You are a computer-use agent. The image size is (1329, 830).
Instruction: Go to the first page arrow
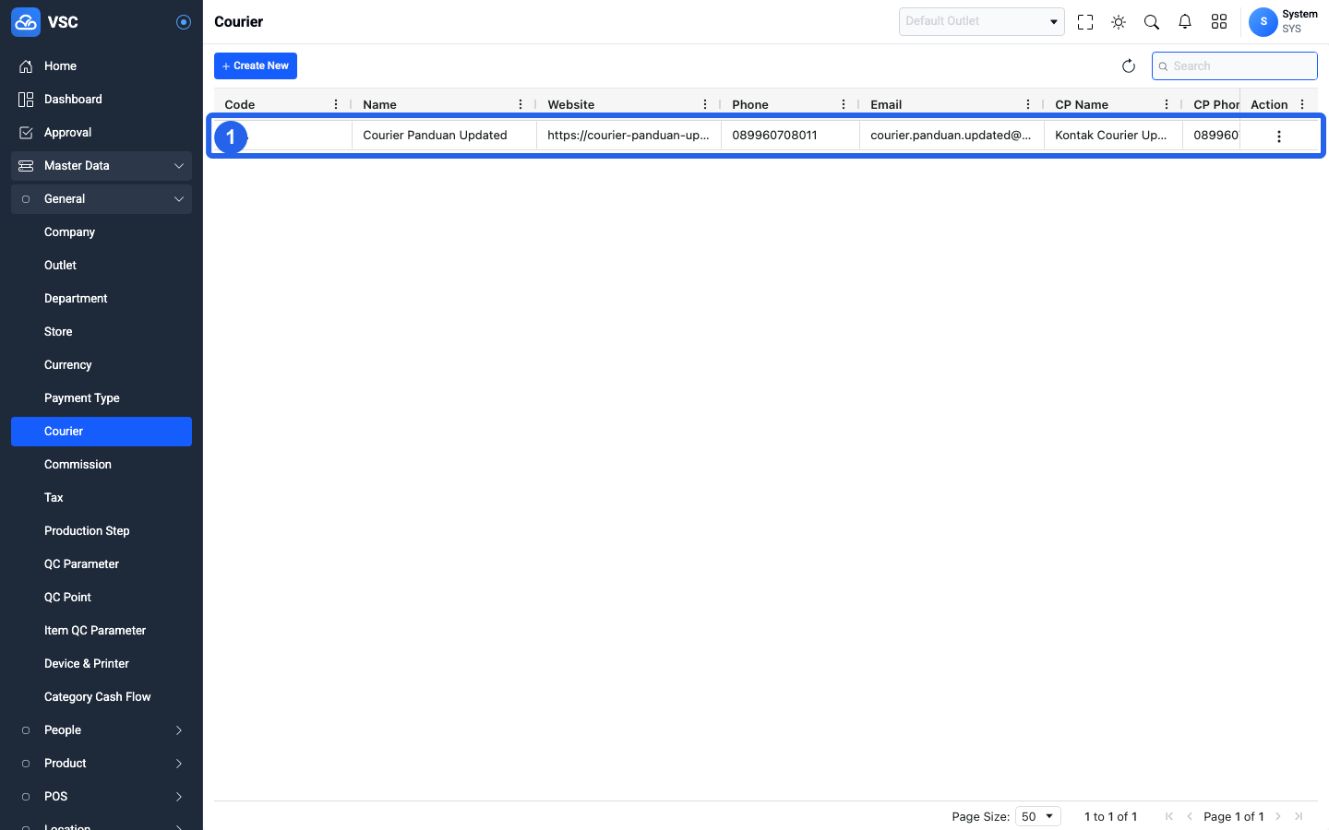click(x=1169, y=816)
